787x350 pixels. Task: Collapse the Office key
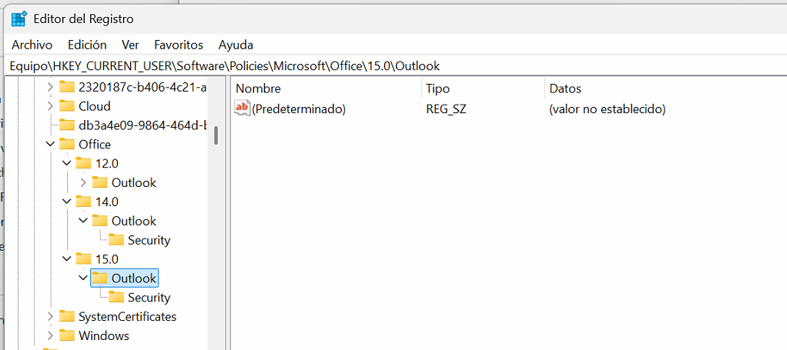click(x=50, y=145)
